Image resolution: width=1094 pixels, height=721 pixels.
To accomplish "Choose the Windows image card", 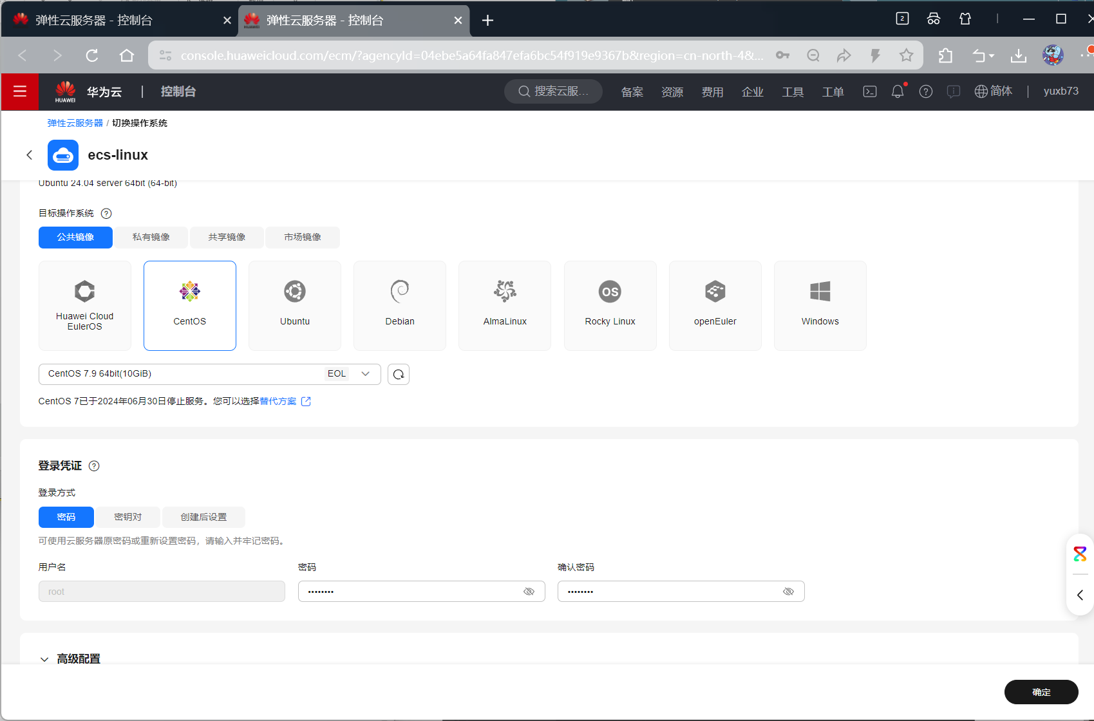I will pos(820,306).
